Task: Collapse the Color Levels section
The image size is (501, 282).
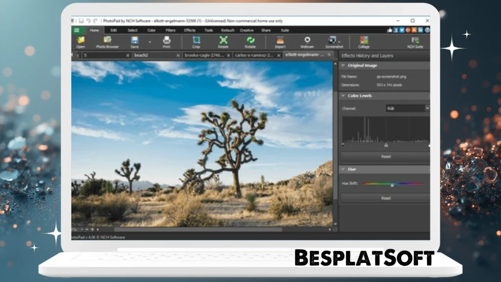Action: [343, 96]
